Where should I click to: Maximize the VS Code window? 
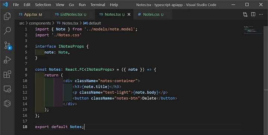point(247,4)
